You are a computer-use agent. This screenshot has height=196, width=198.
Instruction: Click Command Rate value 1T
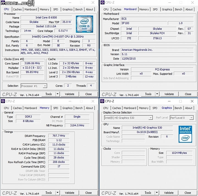59,166
